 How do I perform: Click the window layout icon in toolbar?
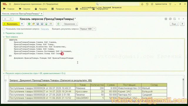tap(51, 24)
